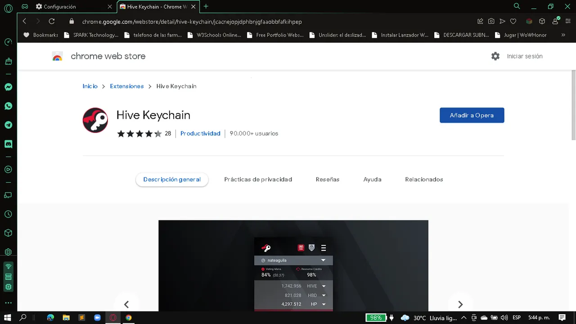Open the extensions cube icon in toolbar
This screenshot has width=576, height=324.
pyautogui.click(x=542, y=21)
